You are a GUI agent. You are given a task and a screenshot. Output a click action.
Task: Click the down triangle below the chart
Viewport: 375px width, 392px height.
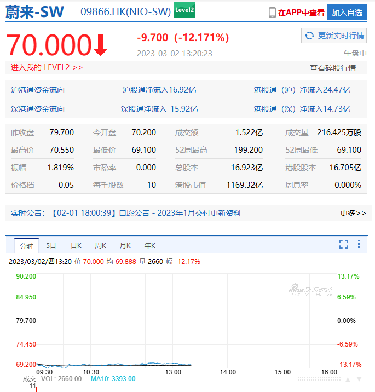coord(359,379)
